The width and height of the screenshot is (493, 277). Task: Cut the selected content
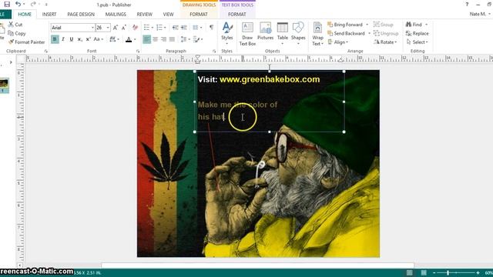(15, 25)
